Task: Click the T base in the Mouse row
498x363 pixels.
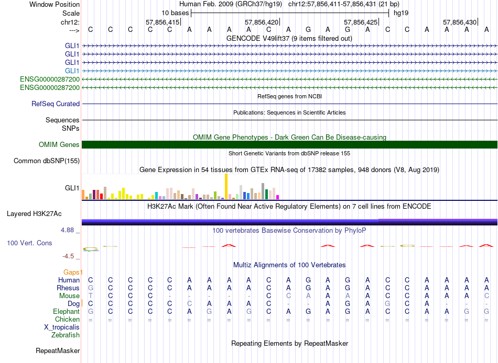Action: coord(91,296)
